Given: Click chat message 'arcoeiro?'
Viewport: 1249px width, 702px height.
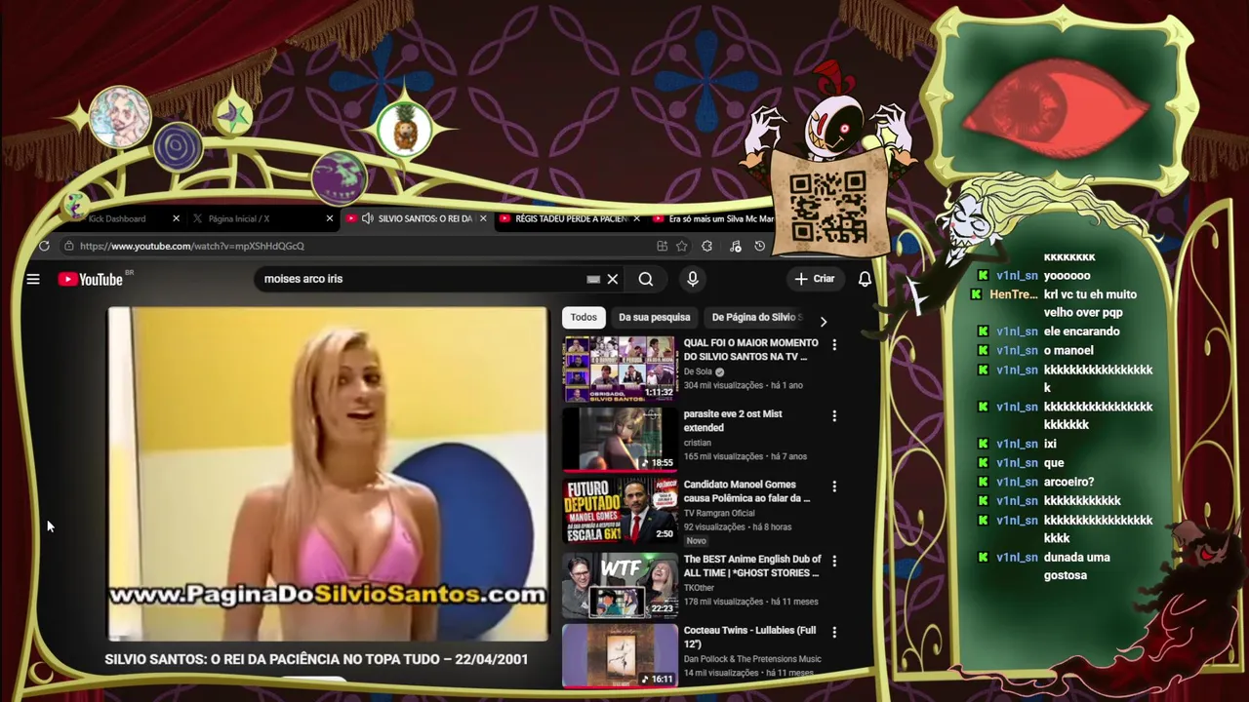Looking at the screenshot, I should (1068, 482).
